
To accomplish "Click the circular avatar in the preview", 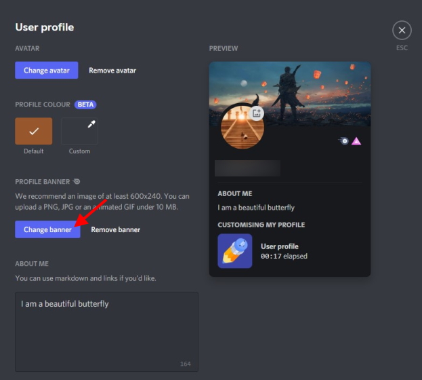I will tap(242, 127).
